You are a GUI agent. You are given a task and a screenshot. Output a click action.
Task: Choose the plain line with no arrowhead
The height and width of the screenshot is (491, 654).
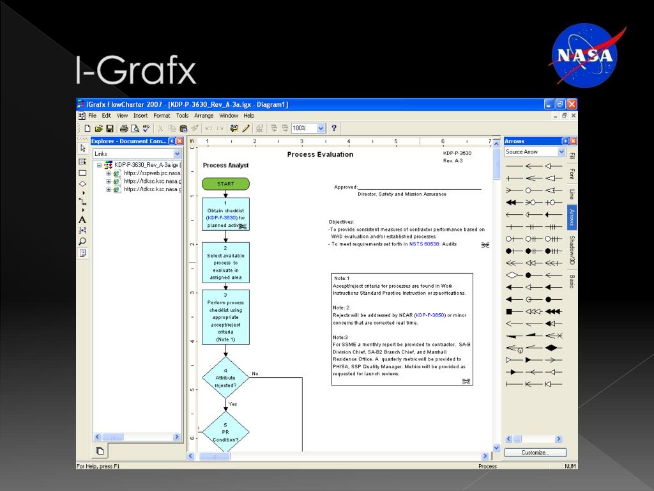coord(514,166)
